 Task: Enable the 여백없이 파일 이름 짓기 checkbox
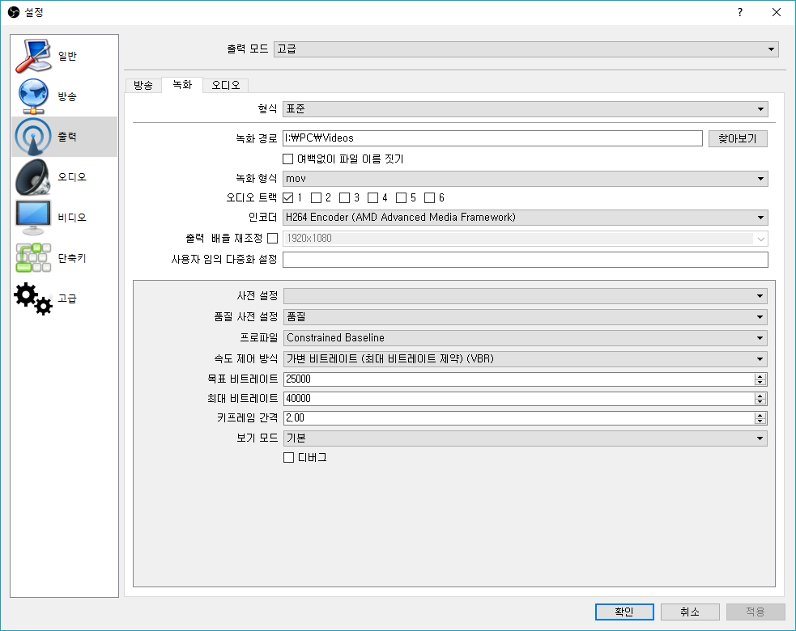(x=287, y=159)
